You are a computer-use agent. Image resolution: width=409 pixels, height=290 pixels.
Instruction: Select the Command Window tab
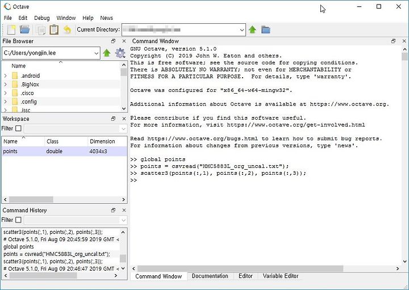[x=158, y=276]
